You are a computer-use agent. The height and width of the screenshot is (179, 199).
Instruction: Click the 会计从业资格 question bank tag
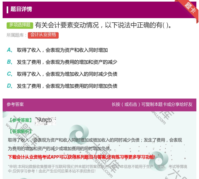coord(43,35)
